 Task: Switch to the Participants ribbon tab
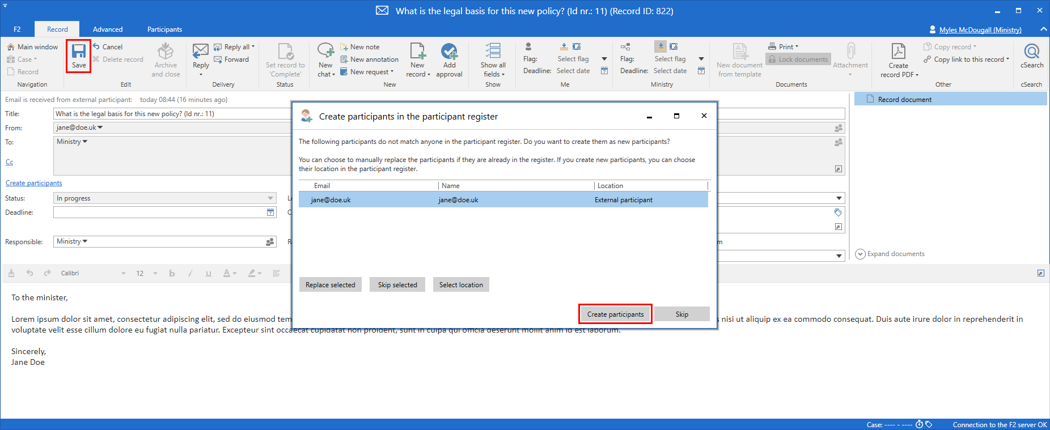[x=164, y=29]
